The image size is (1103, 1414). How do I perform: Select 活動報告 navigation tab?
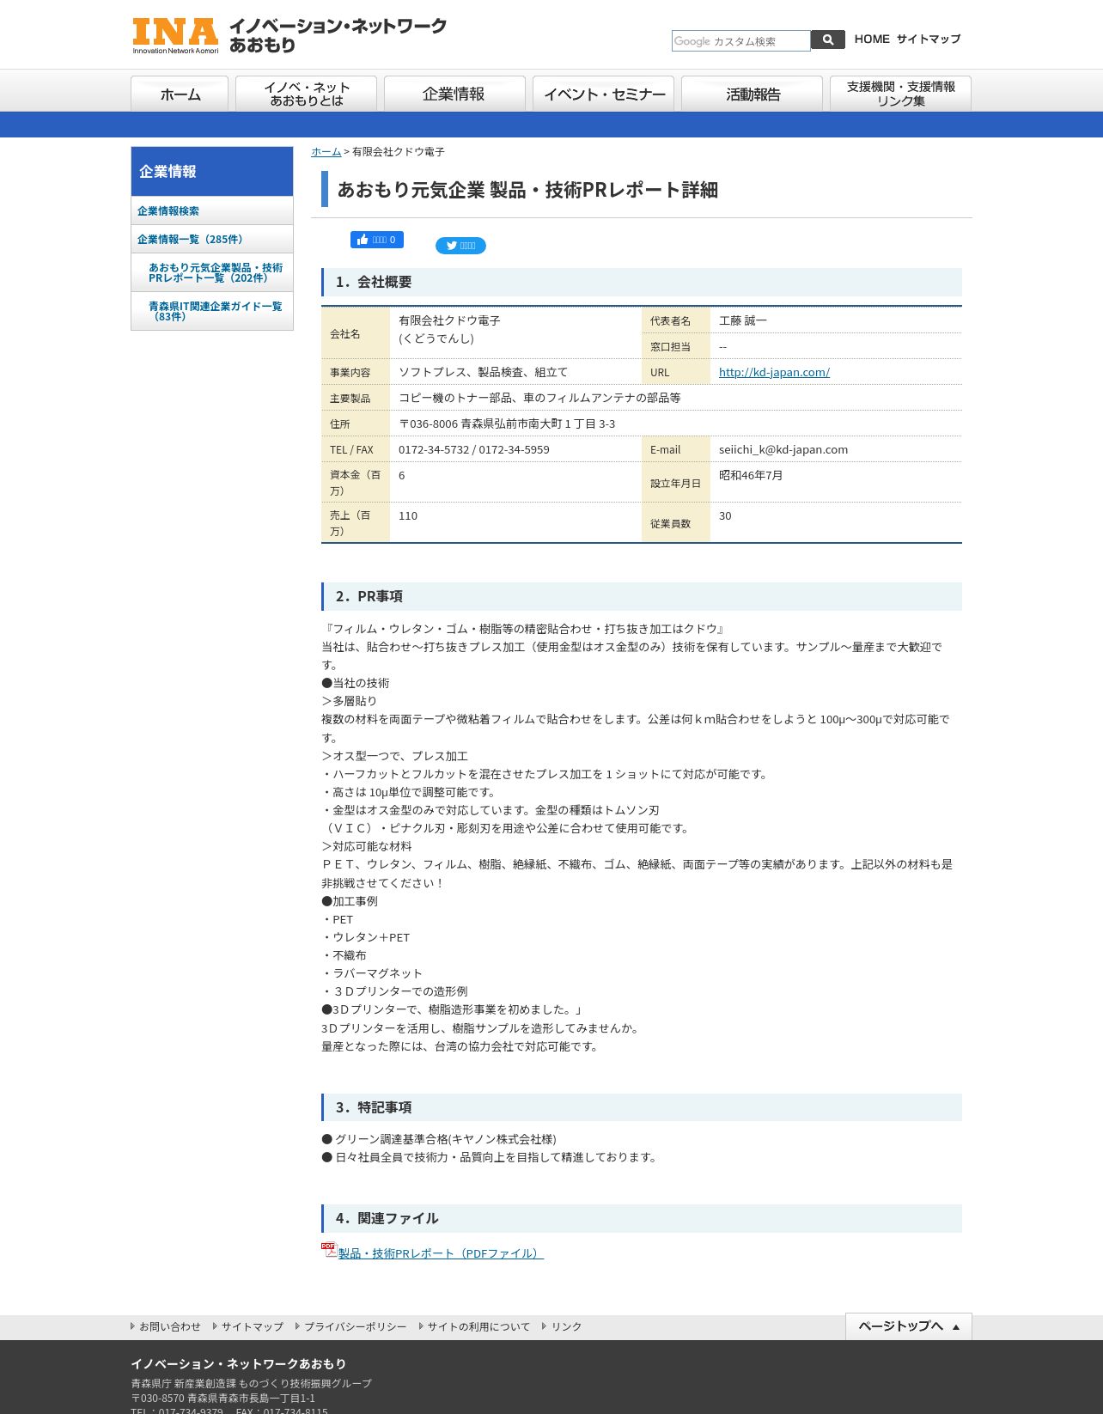[752, 94]
